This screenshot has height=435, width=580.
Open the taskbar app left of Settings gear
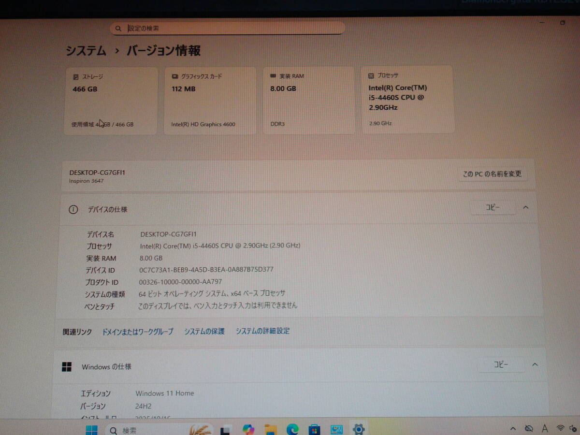(336, 429)
